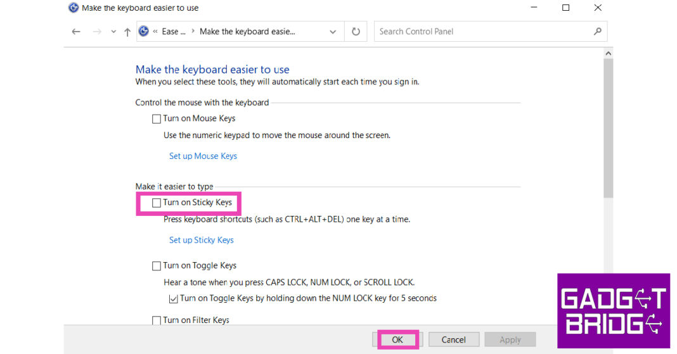Viewport: 677px width, 354px height.
Task: Click 'Control the mouse with the keyboard' label
Action: pyautogui.click(x=202, y=103)
